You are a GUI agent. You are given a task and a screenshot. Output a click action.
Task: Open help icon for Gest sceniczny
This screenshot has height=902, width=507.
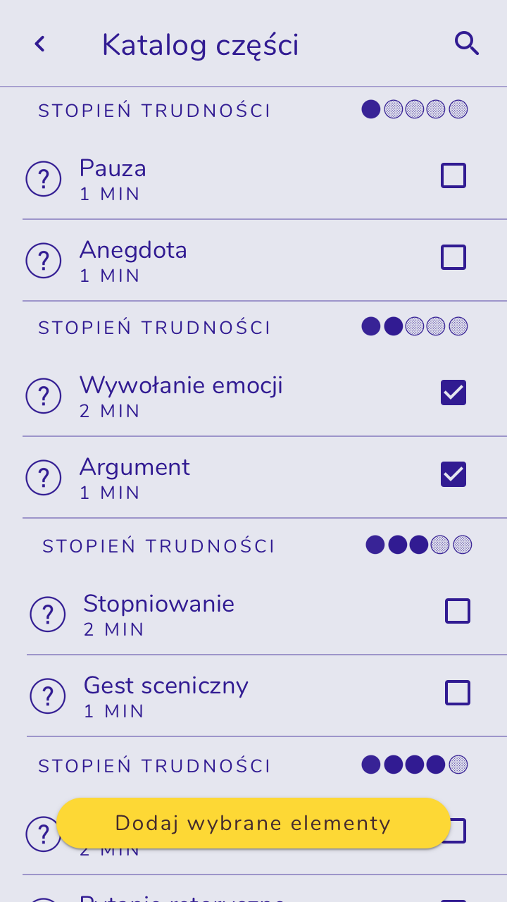48,696
